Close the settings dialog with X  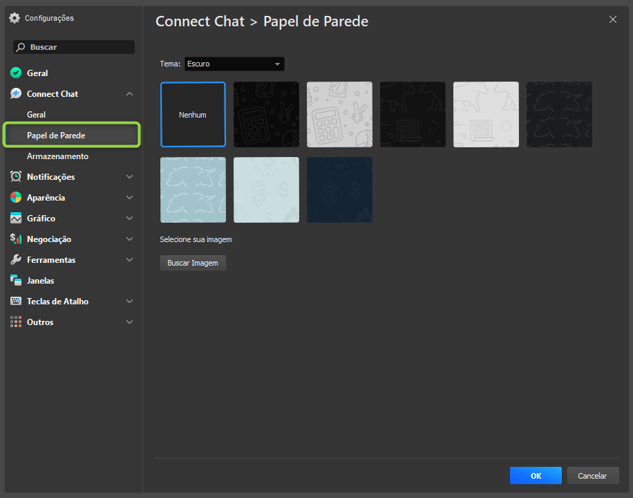pos(612,19)
